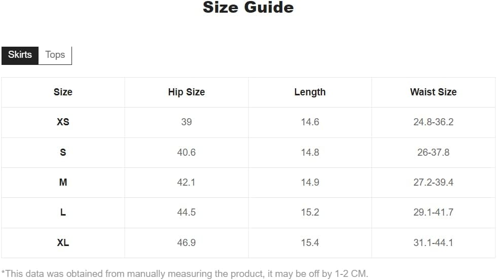Click hip size value 46.9
Image resolution: width=497 pixels, height=280 pixels.
point(187,242)
